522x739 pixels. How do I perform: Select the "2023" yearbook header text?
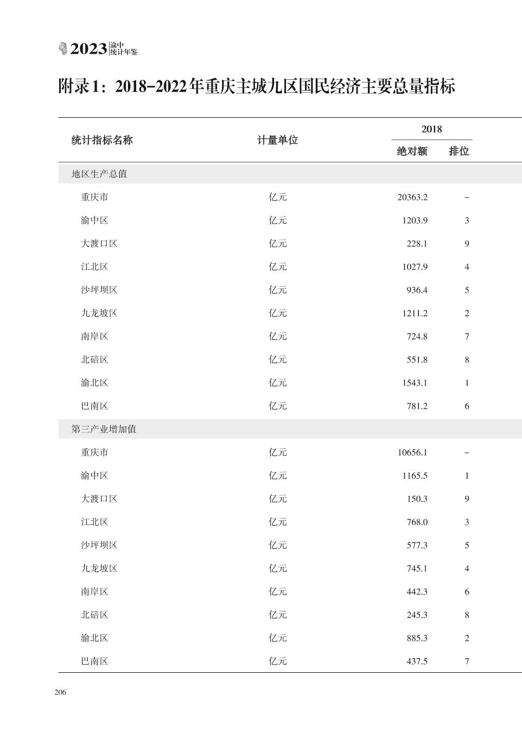pos(88,49)
